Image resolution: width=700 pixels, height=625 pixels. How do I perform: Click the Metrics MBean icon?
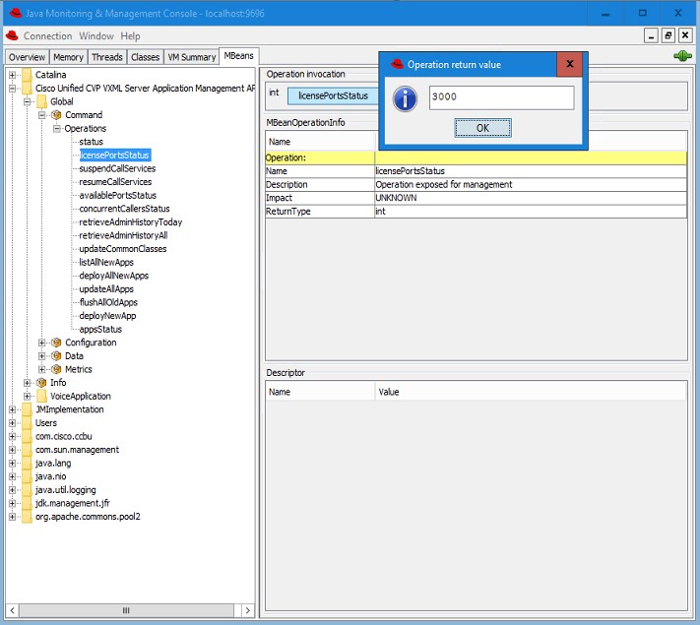pos(56,370)
